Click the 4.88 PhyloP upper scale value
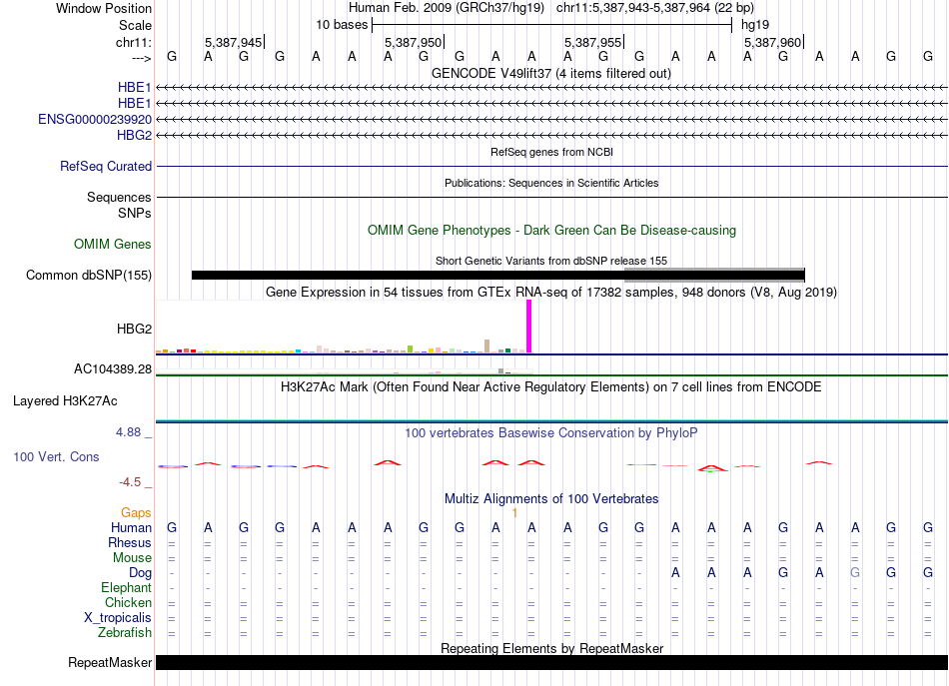The image size is (949, 686). click(x=128, y=432)
